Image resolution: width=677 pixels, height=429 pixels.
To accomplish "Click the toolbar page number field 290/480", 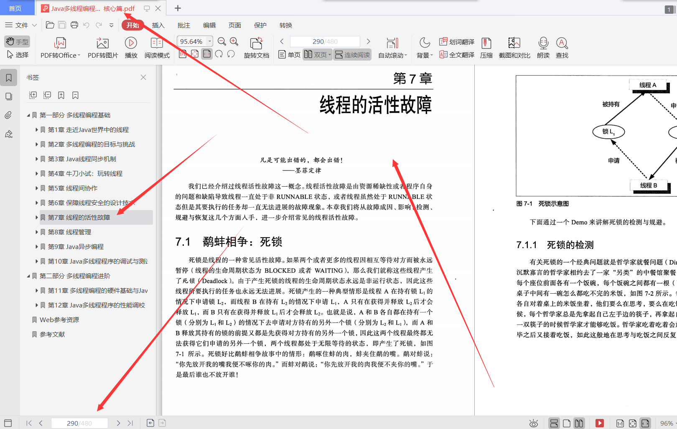I will [x=325, y=41].
